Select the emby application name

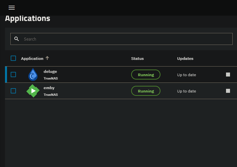click(x=49, y=88)
